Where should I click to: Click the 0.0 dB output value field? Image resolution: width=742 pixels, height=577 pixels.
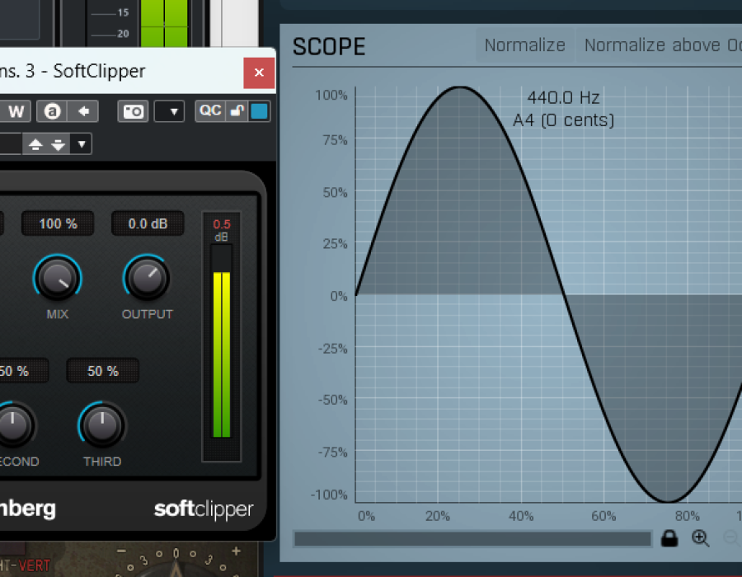[x=148, y=223]
